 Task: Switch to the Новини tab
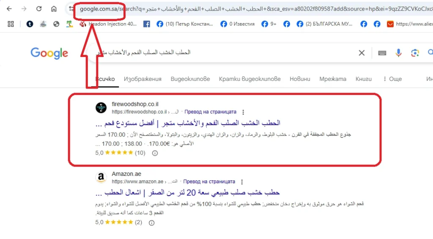coord(300,79)
